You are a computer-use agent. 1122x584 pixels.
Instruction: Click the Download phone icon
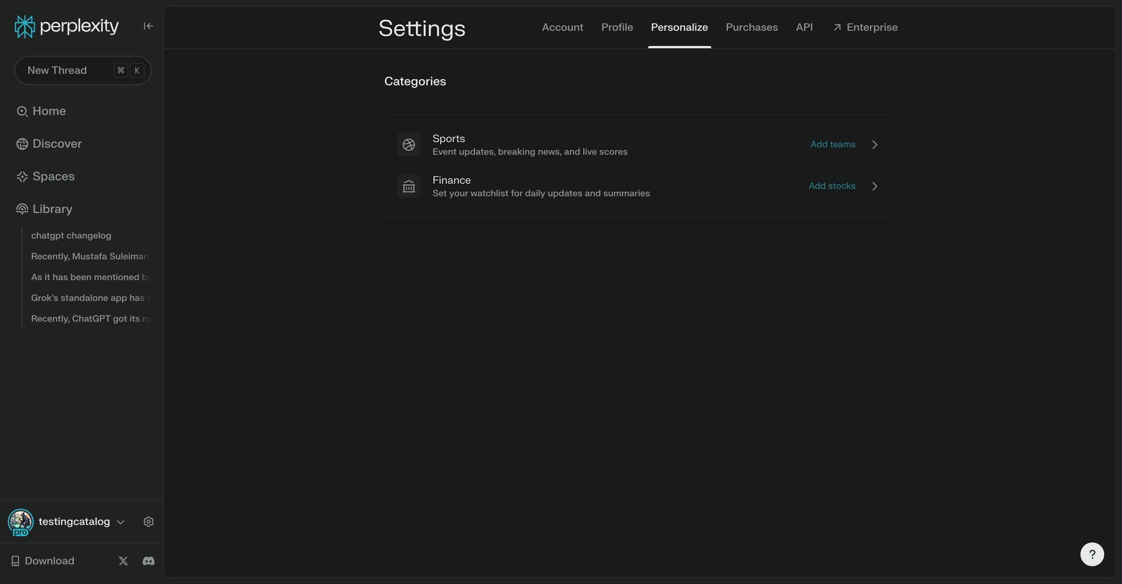(x=15, y=561)
